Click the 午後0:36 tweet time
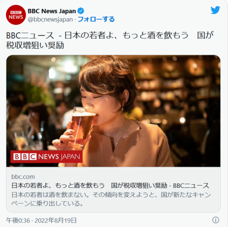230x227 pixels. pos(18,221)
